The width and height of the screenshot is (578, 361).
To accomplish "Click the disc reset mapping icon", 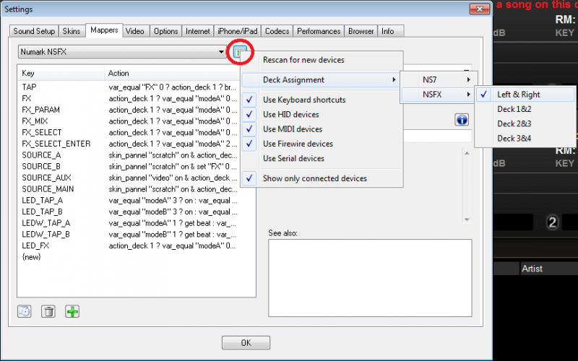I will coord(25,312).
